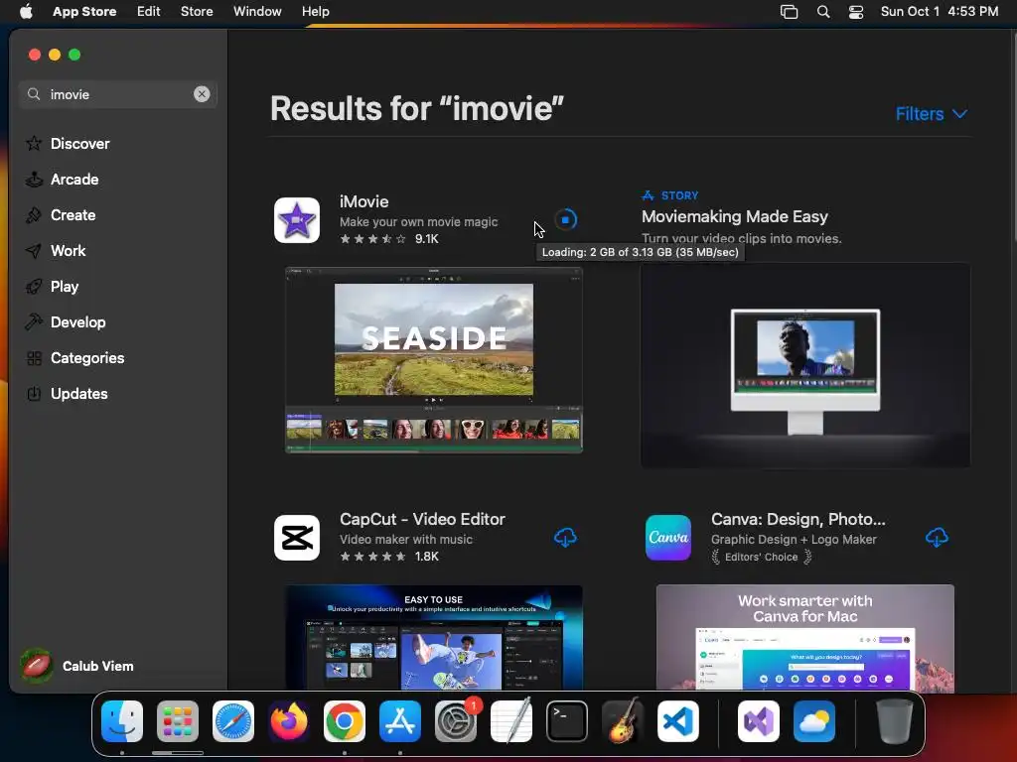The image size is (1017, 762).
Task: Launch Safari from the Dock
Action: coord(233,721)
